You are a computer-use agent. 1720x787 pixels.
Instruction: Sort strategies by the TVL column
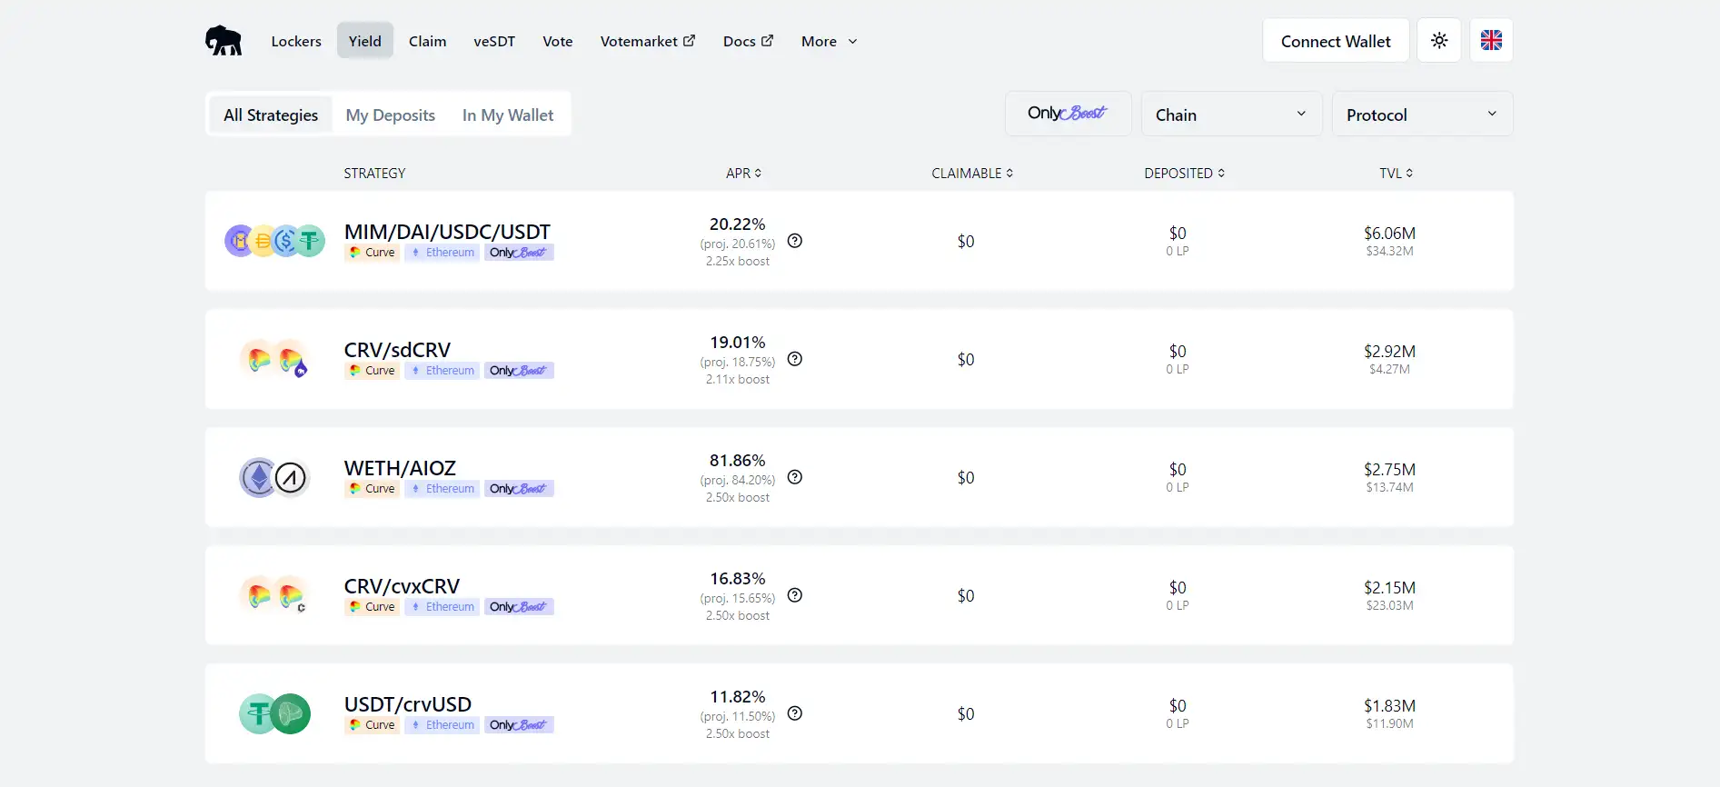tap(1396, 174)
